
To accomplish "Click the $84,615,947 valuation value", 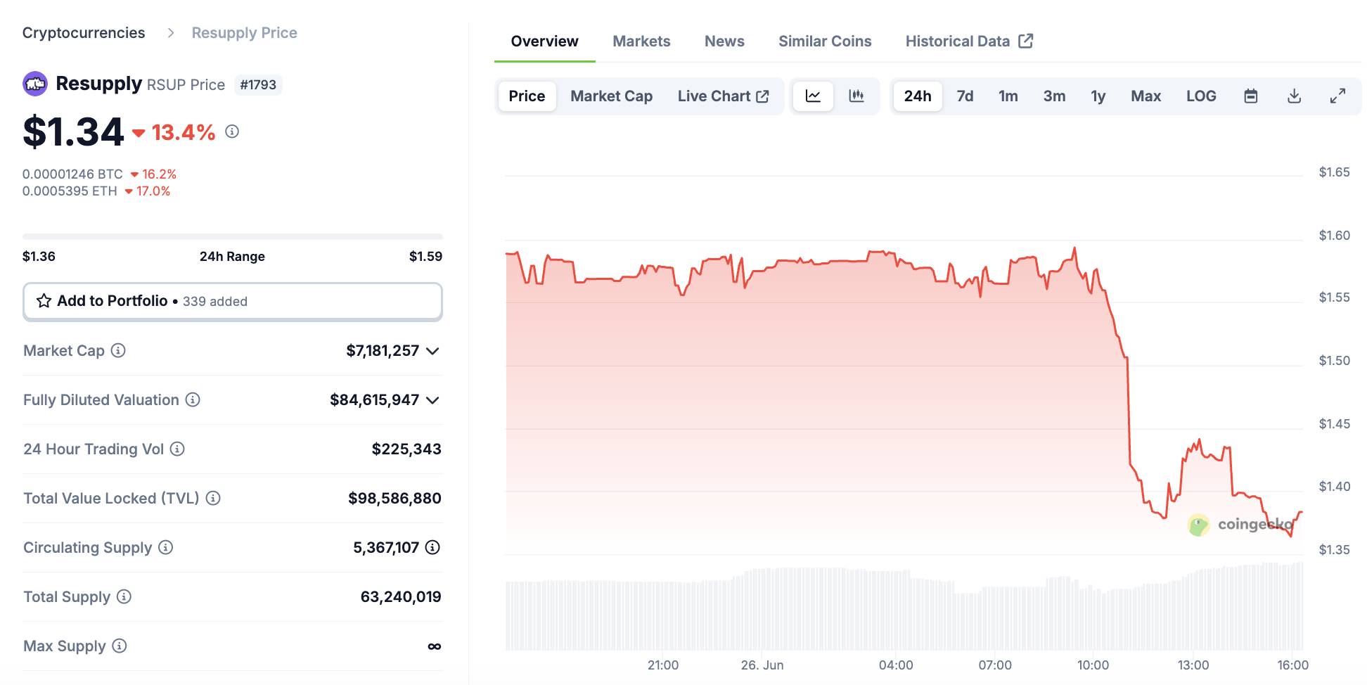I will pos(374,399).
